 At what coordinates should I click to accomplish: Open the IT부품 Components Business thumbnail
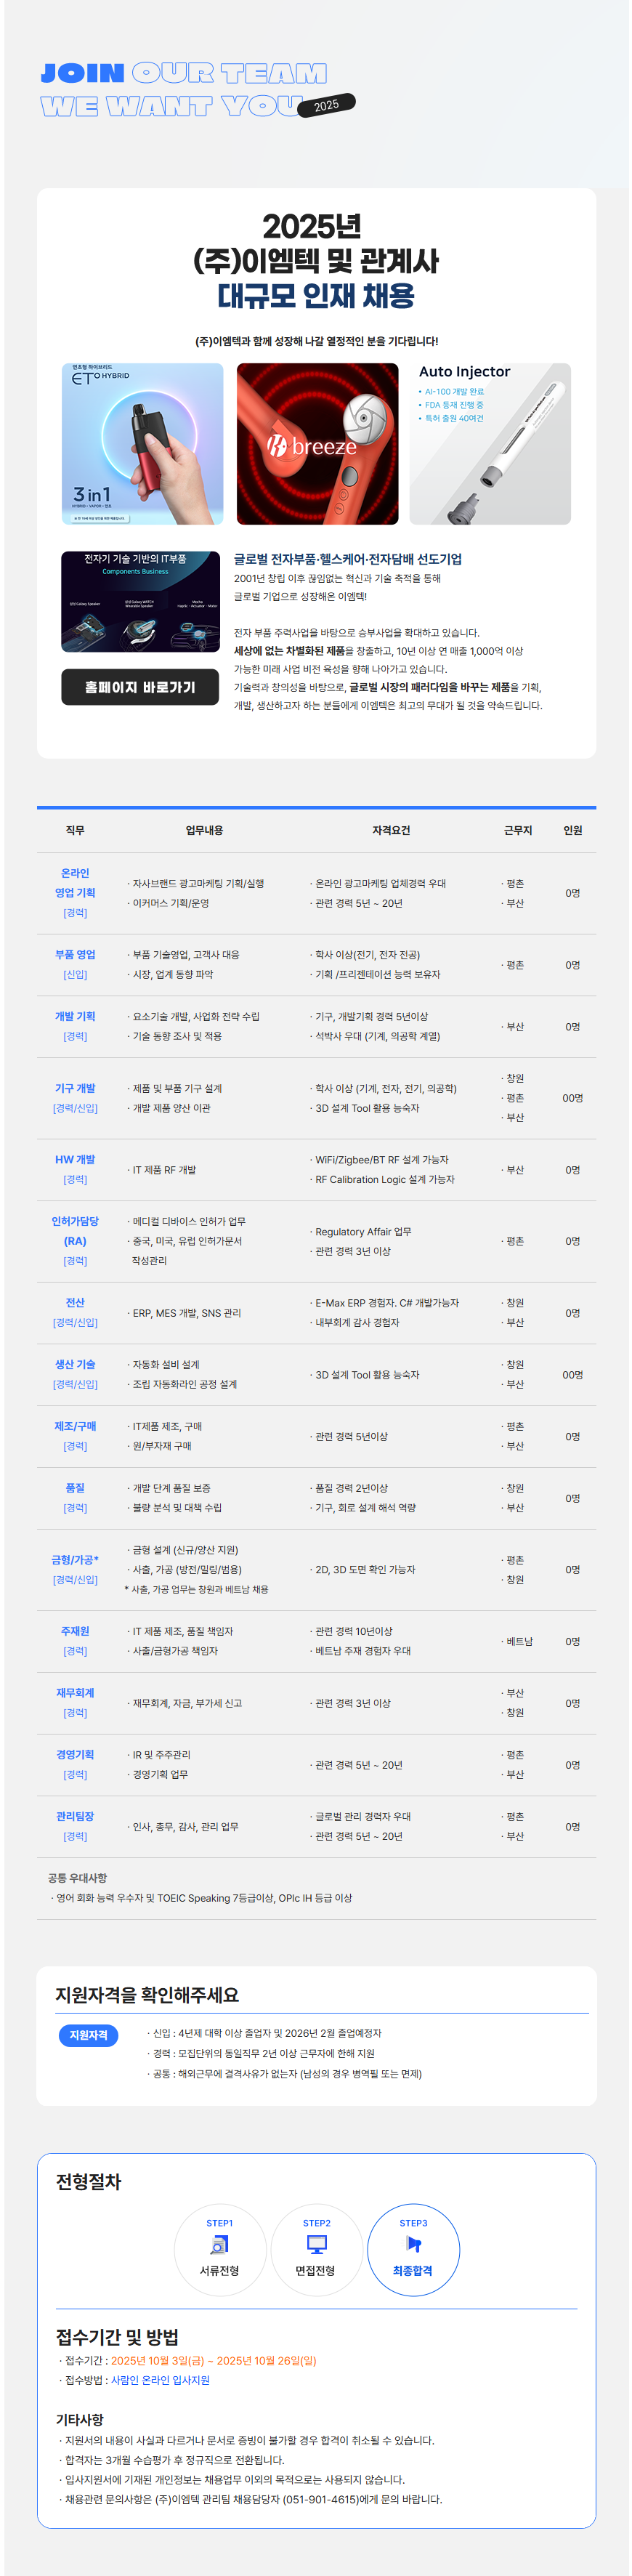pos(140,601)
